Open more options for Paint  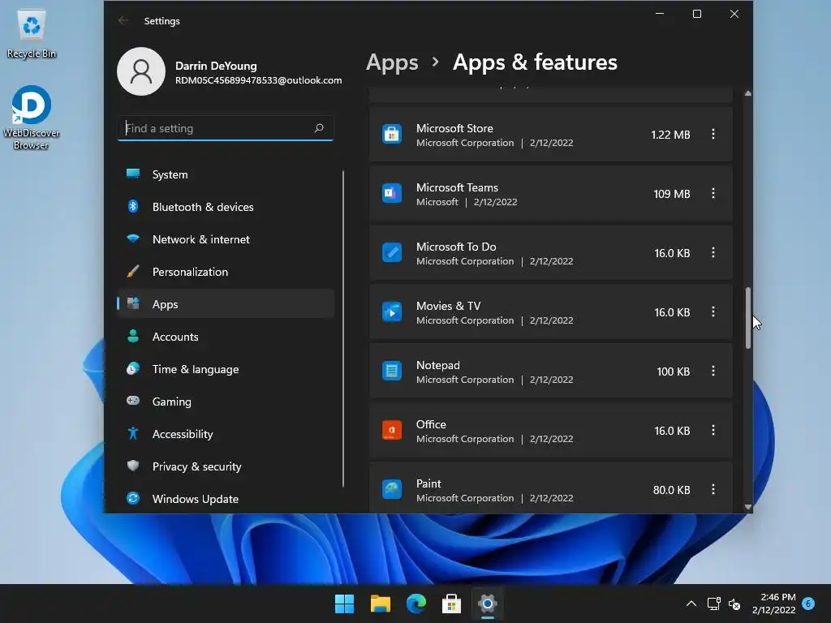[x=713, y=489]
